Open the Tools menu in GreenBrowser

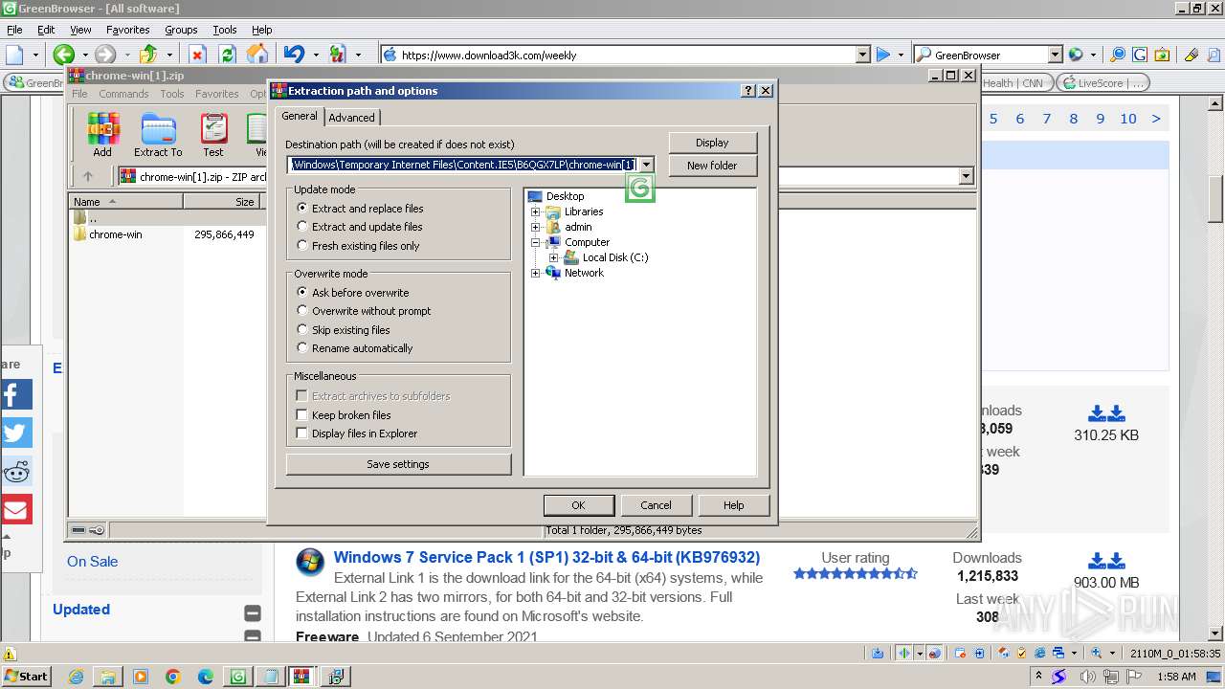click(225, 30)
